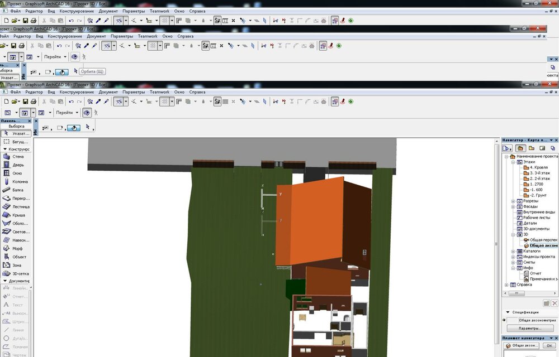
Task: Click the syringe (inject parameters) icon, front window
Action: 106,102
